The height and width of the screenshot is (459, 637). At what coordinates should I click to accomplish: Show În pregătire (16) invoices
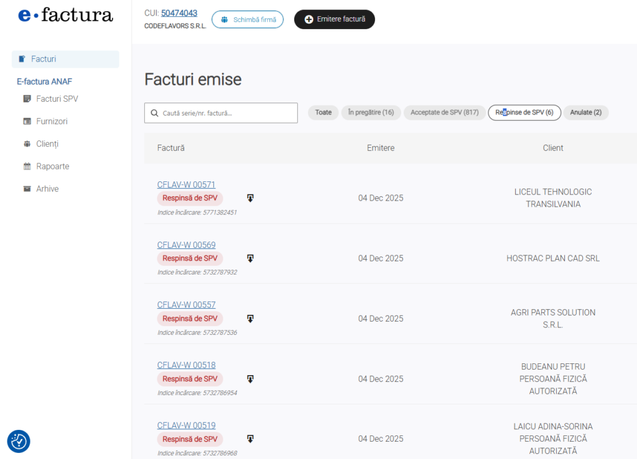[x=371, y=112]
